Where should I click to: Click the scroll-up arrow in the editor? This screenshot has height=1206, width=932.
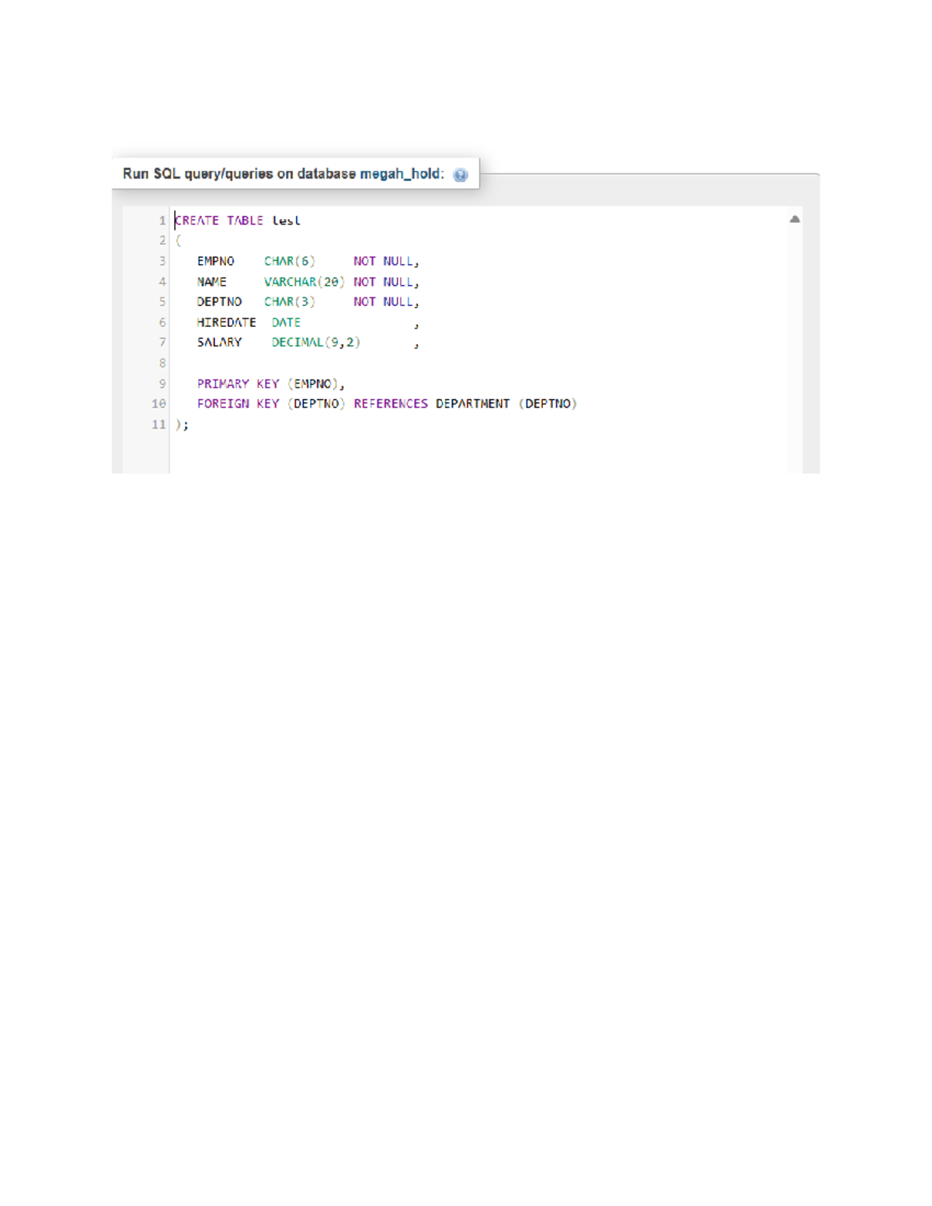(795, 219)
